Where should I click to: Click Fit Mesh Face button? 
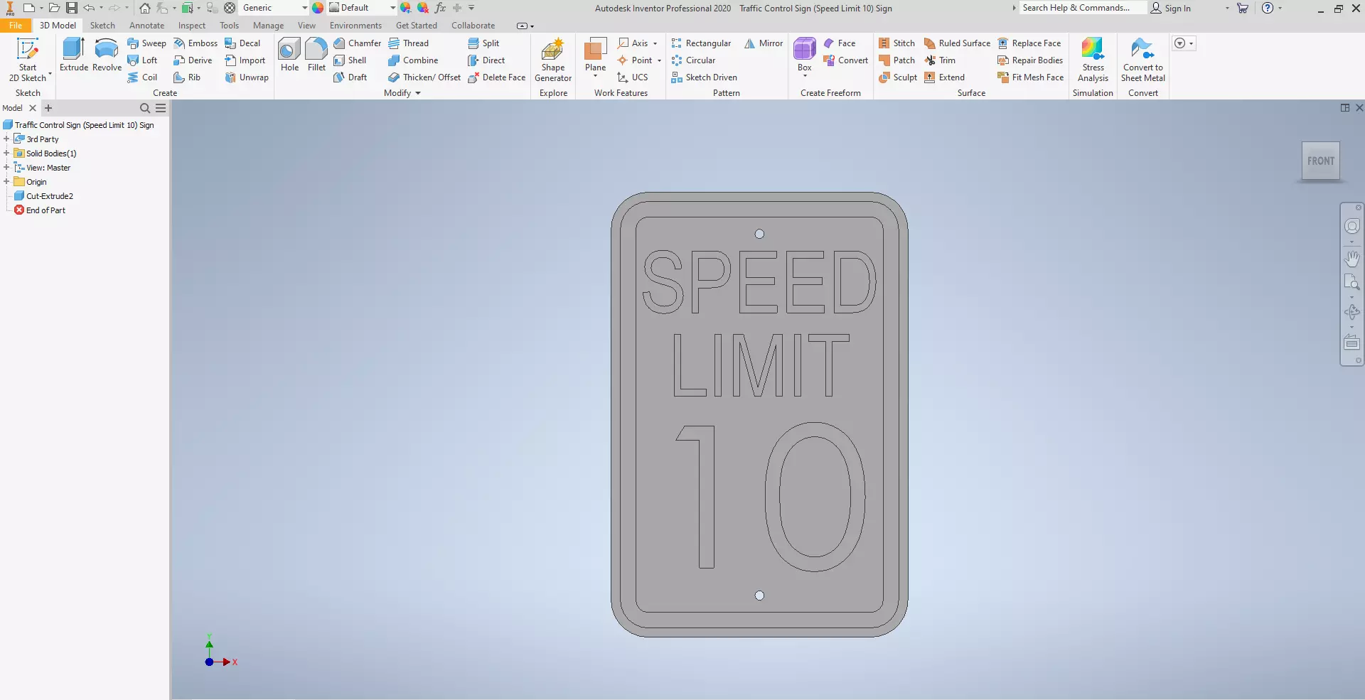1031,77
